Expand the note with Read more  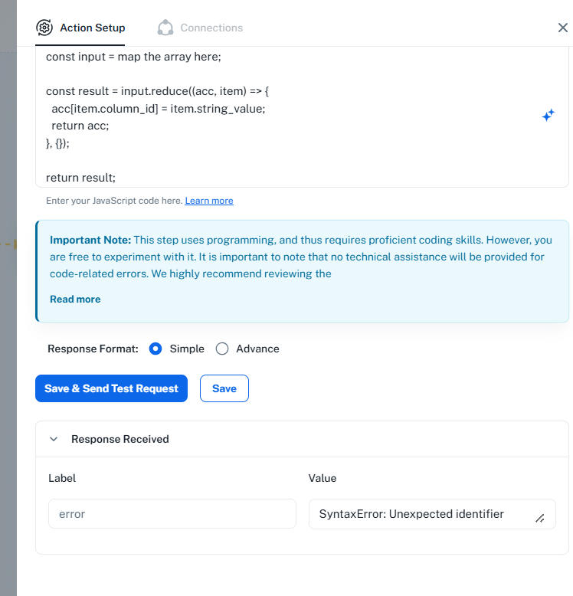click(x=75, y=299)
